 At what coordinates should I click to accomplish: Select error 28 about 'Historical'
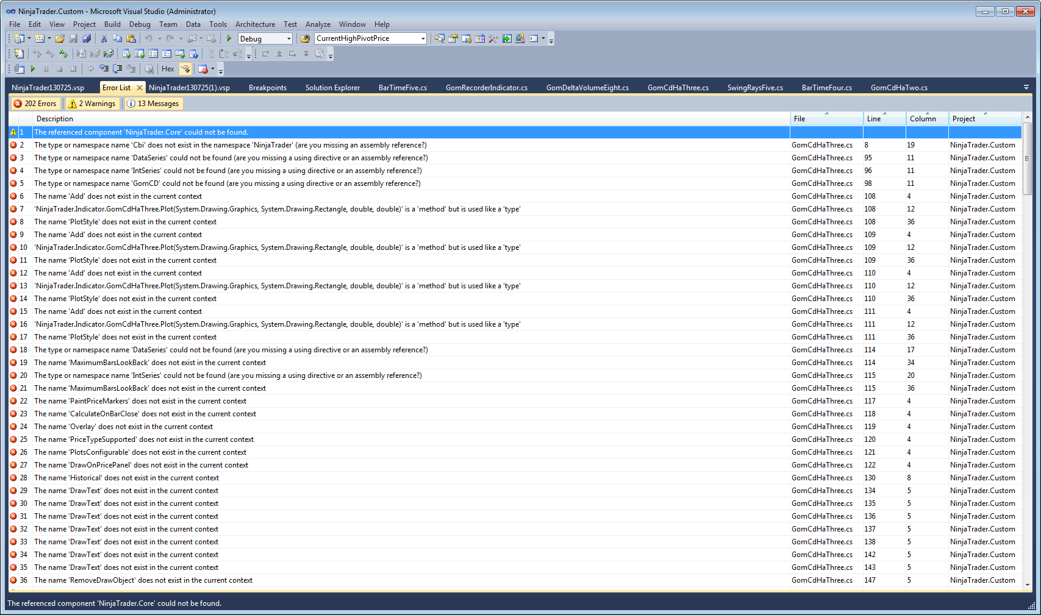515,478
